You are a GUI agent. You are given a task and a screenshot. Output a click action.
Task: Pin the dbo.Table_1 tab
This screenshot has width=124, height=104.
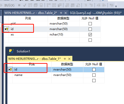65,59
